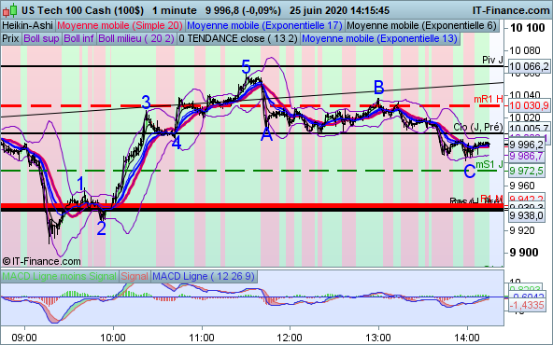553x345 pixels.
Task: Click the Piv J line label
Action: pyautogui.click(x=492, y=60)
